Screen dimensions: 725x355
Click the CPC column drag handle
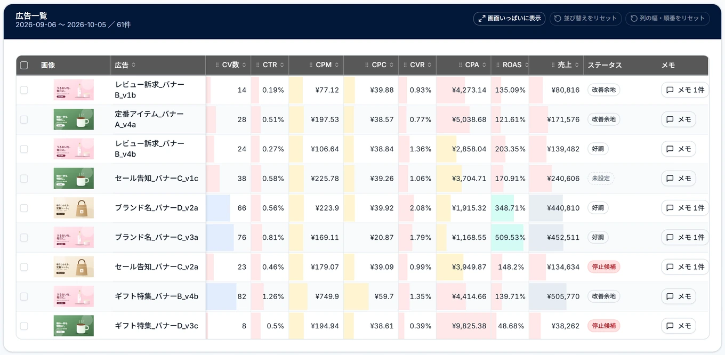coord(367,65)
